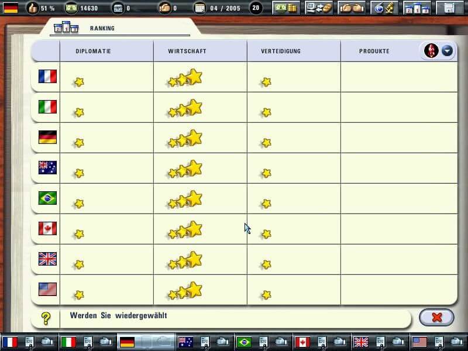Open the research menu with the microscope icon
The width and height of the screenshot is (468, 351).
[x=384, y=8]
